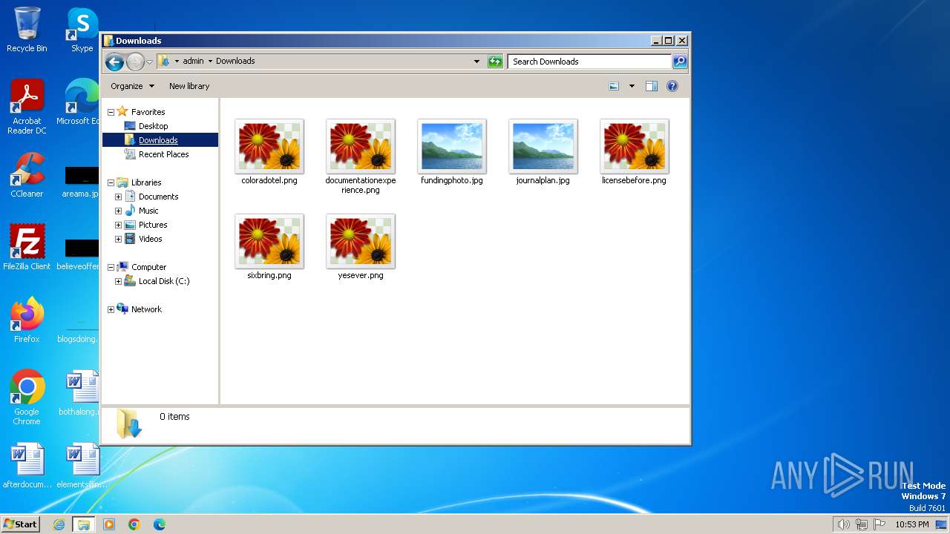
Task: Click the forward navigation arrow
Action: point(135,62)
